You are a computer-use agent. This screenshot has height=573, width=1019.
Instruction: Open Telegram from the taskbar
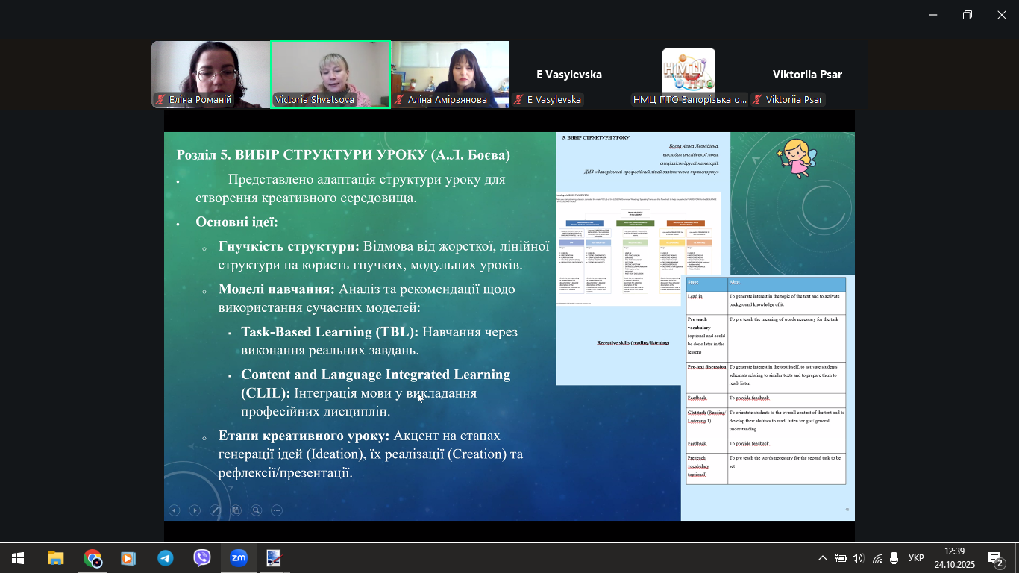click(x=165, y=558)
